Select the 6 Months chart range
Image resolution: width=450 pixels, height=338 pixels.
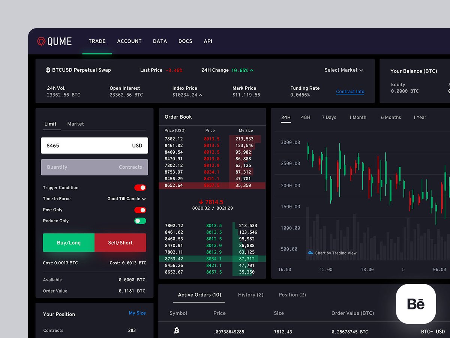[x=391, y=118]
